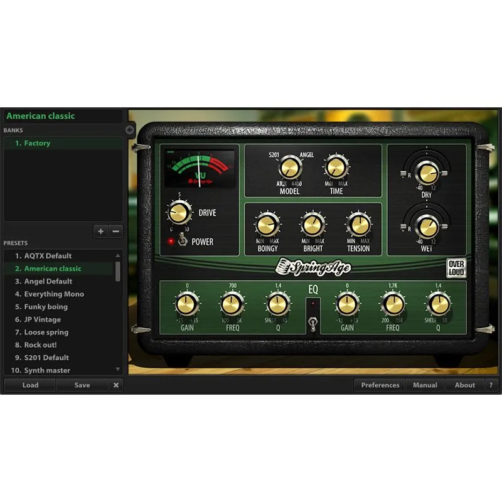This screenshot has height=502, width=502.
Task: Click the left link icon of WET knob
Action: pos(403,227)
